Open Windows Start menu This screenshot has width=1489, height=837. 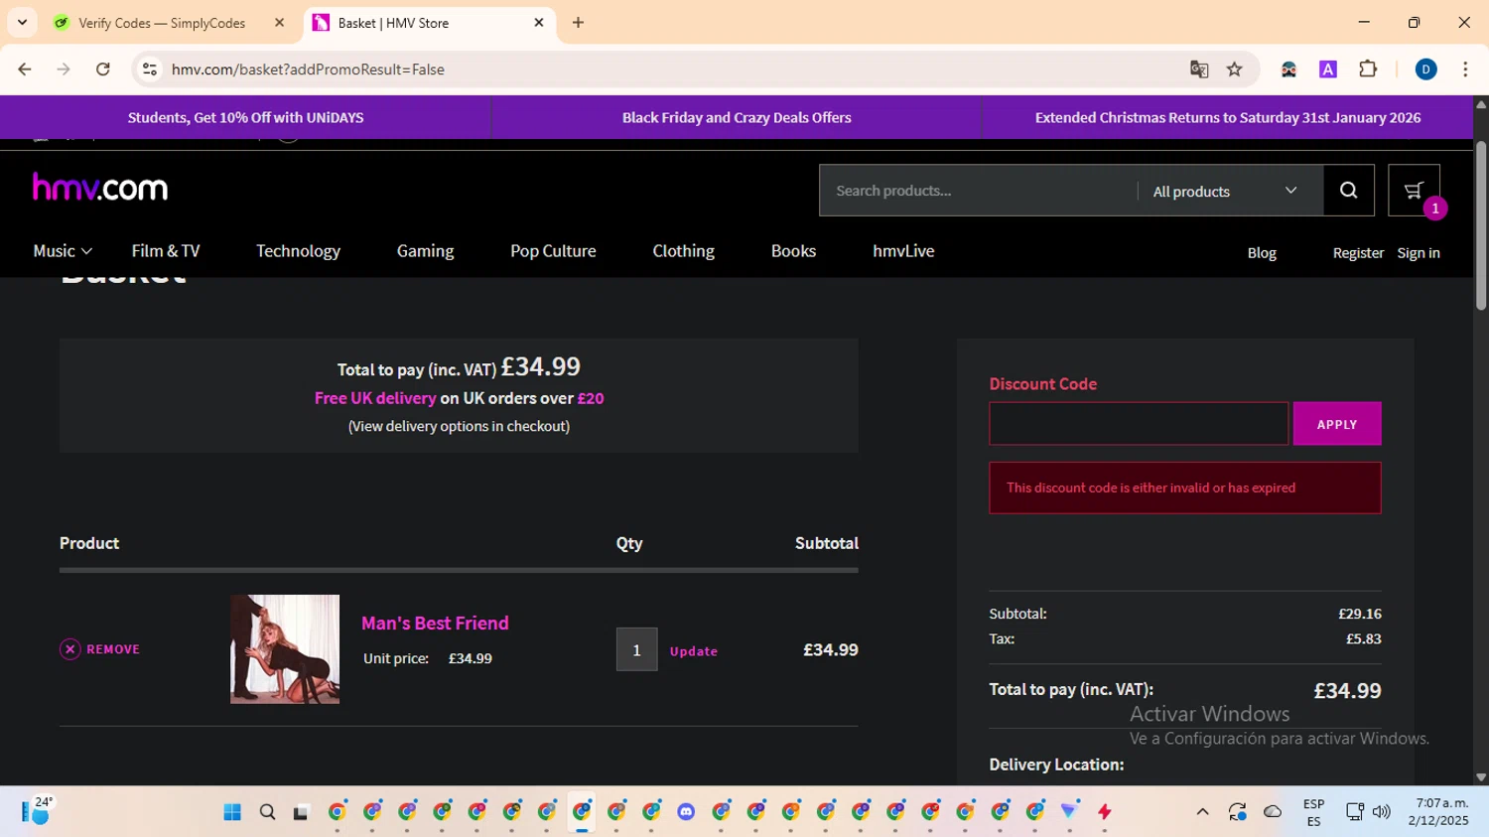point(232,812)
